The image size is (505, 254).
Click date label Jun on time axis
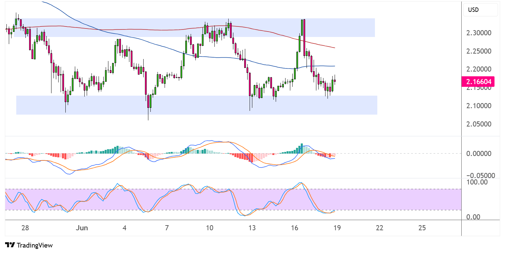(82, 228)
